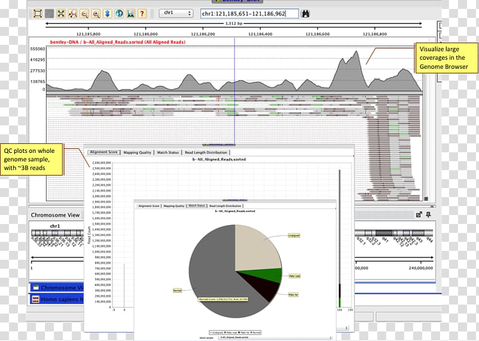The height and width of the screenshot is (341, 479).
Task: Click the Unaligned pie label
Action: (294, 235)
